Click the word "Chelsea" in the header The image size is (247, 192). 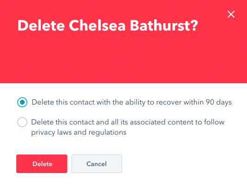[97, 25]
